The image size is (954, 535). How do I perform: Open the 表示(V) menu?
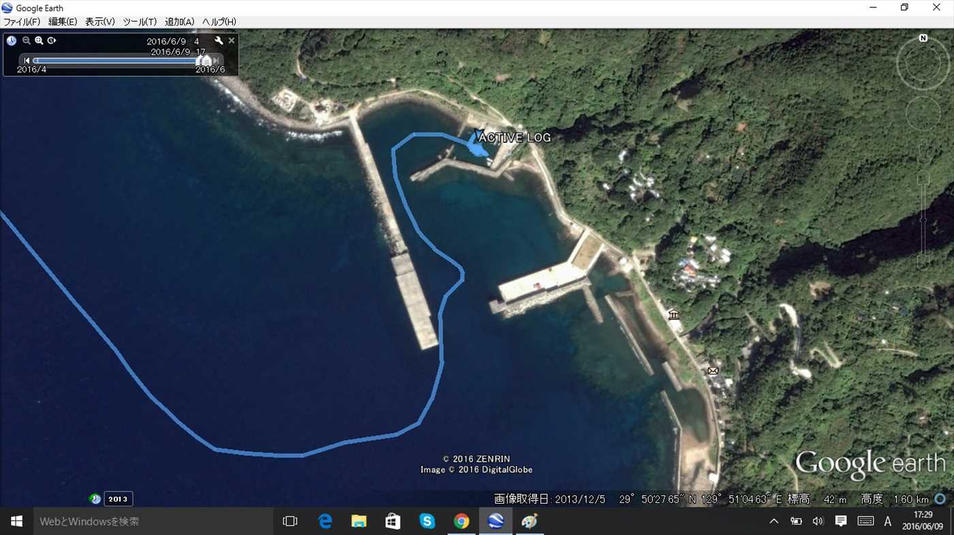coord(100,22)
